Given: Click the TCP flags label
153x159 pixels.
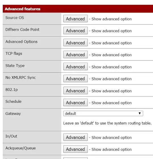Looking at the screenshot, I should (14, 54).
